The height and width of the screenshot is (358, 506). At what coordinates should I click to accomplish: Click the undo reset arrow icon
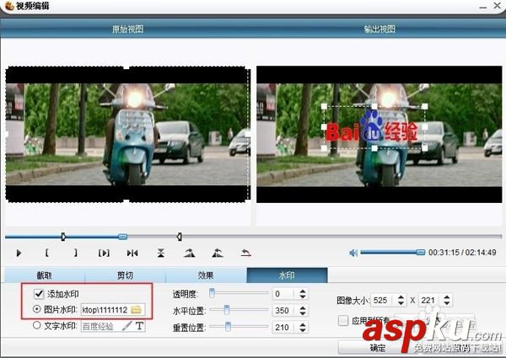pos(246,253)
